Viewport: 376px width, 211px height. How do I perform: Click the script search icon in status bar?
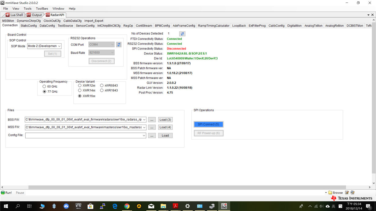pyautogui.click(x=352, y=193)
